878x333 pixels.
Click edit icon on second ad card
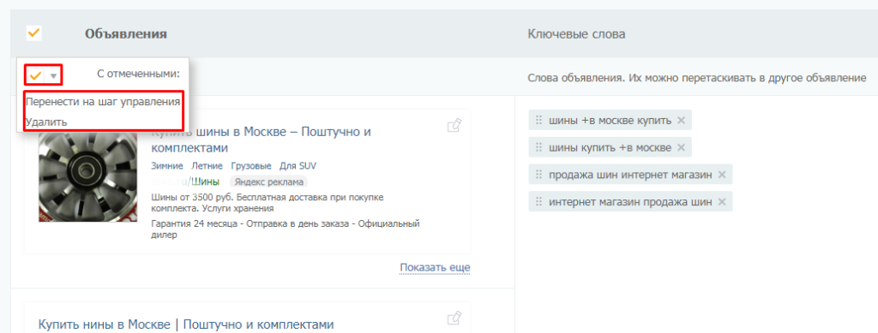click(x=454, y=318)
